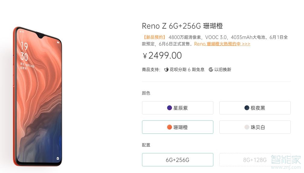Click the Huabei installment icon

click(166, 69)
